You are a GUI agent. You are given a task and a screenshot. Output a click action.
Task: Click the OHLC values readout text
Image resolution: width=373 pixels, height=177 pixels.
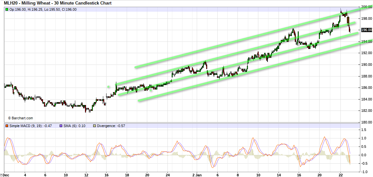[x=43, y=9]
